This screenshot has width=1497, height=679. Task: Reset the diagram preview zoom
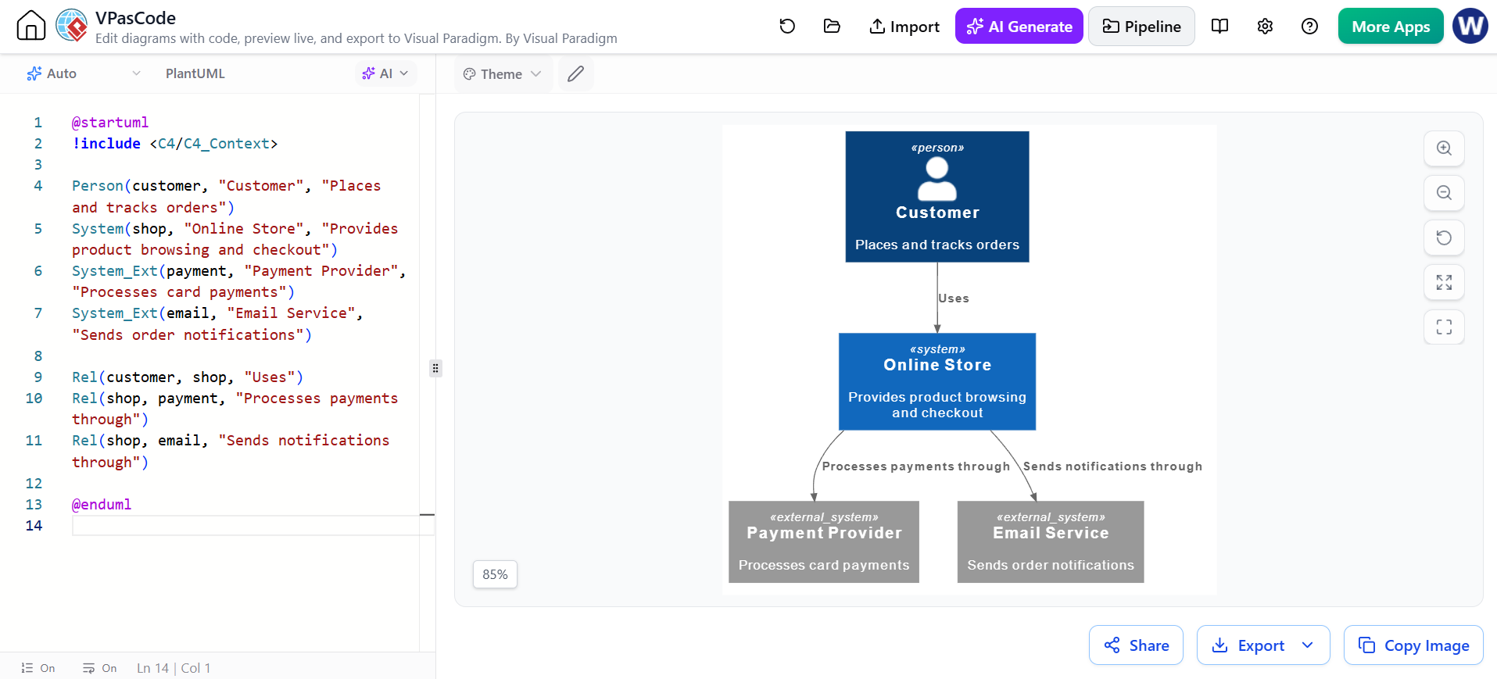[1444, 238]
